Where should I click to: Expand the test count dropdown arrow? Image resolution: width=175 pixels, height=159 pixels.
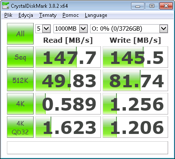(47, 29)
